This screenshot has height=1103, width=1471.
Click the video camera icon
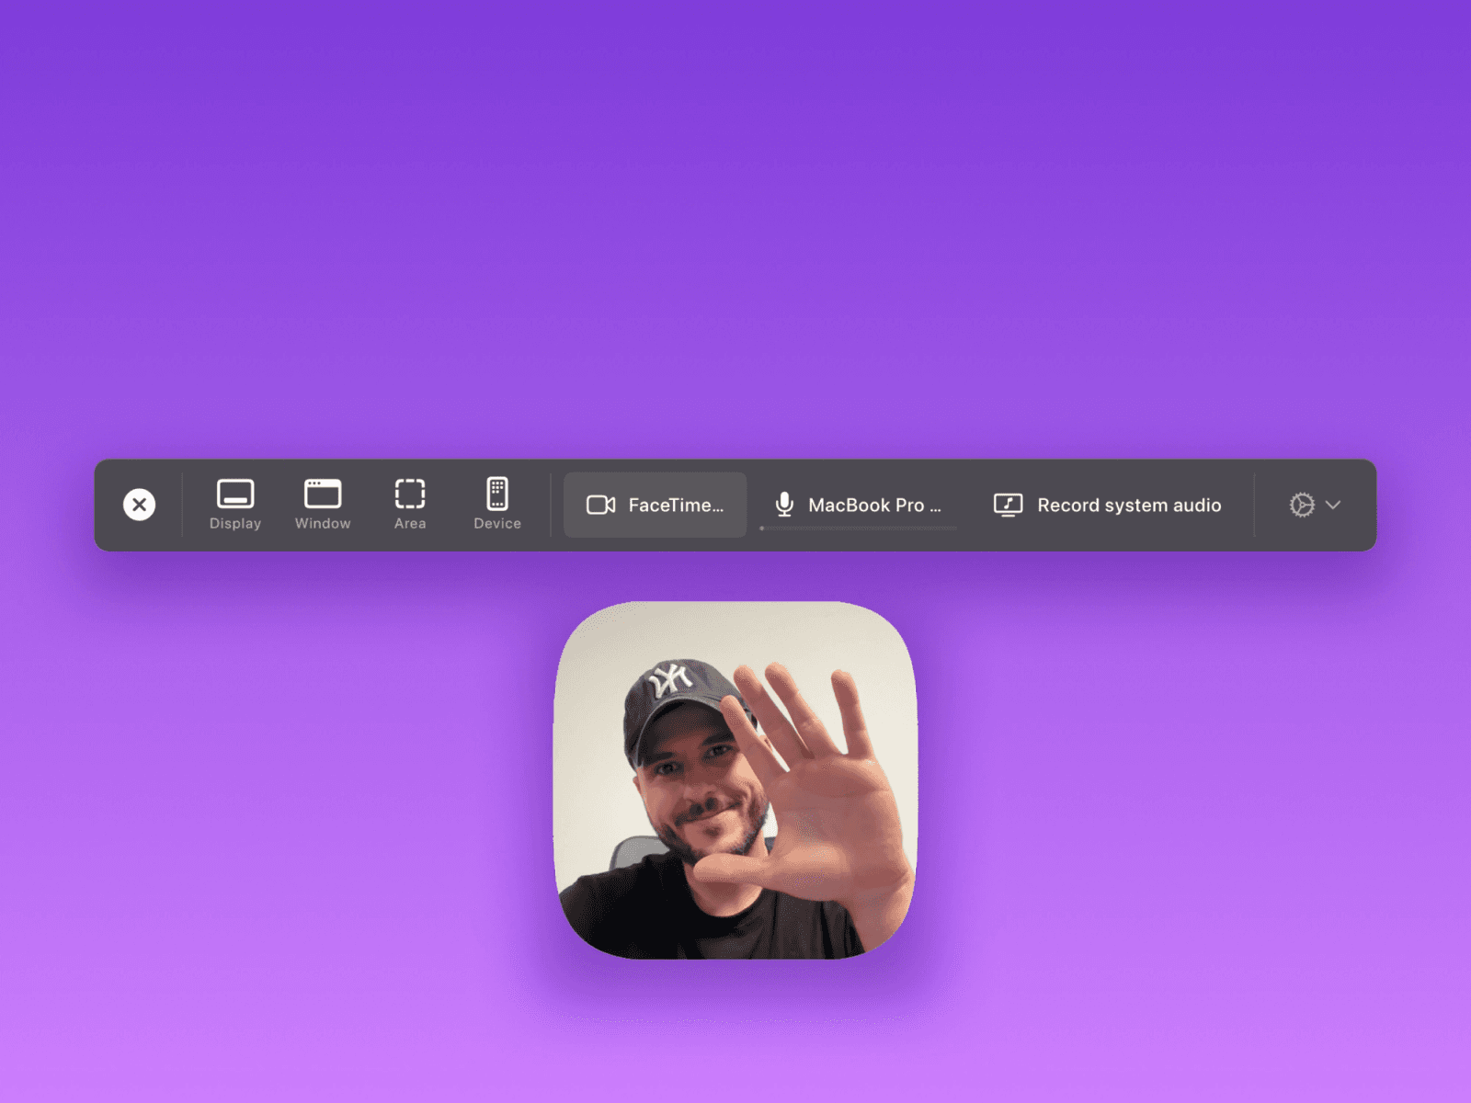(600, 505)
